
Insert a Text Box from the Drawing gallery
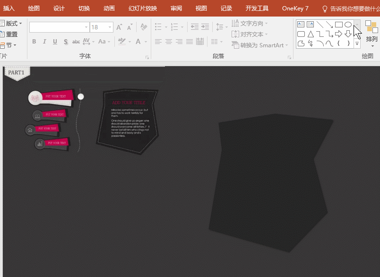click(301, 24)
